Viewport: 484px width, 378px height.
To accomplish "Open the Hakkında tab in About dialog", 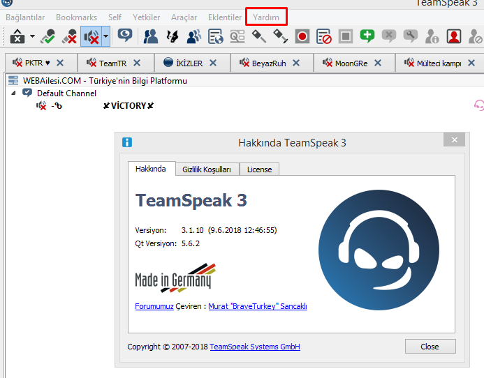I will pos(151,169).
